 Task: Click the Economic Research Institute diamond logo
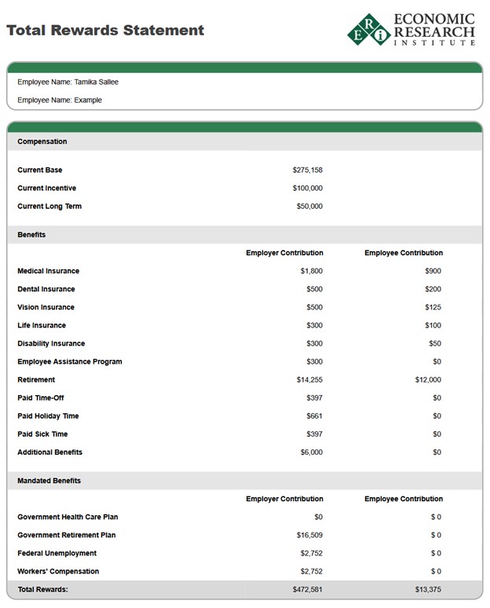coord(369,29)
